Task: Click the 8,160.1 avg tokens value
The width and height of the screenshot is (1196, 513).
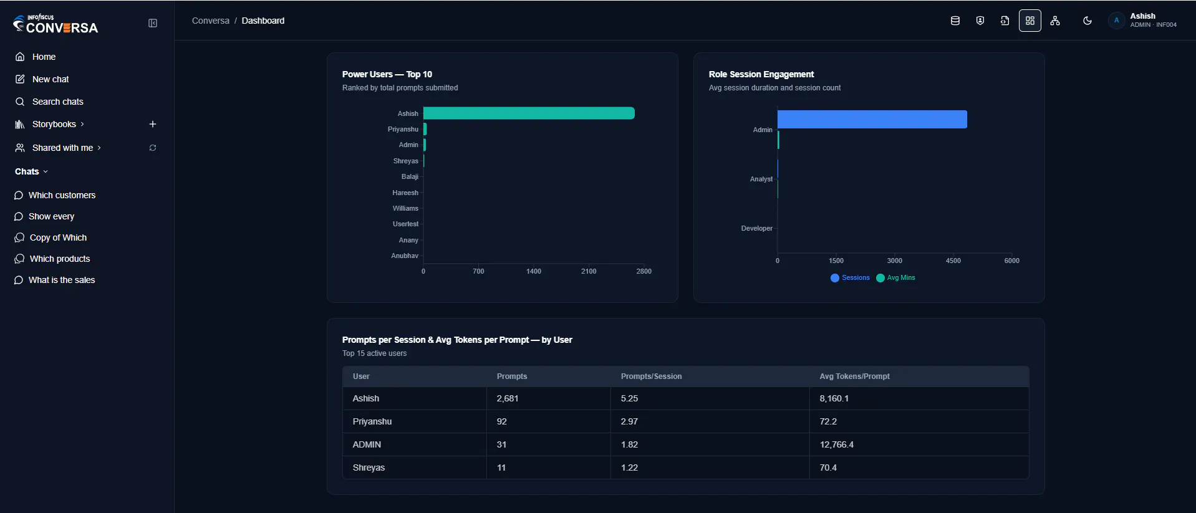Action: tap(834, 398)
